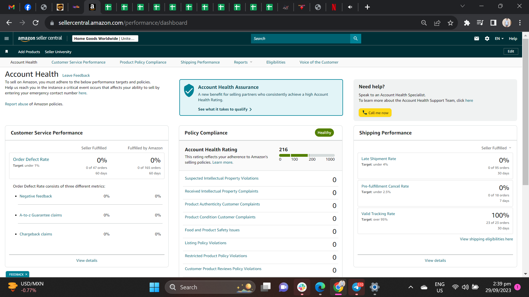
Task: Open Microsoft Edge from the taskbar
Action: [x=320, y=287]
